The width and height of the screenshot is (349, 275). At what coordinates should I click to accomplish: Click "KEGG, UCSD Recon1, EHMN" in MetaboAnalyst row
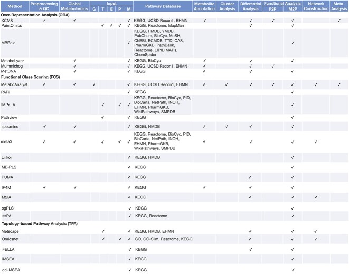pos(161,84)
